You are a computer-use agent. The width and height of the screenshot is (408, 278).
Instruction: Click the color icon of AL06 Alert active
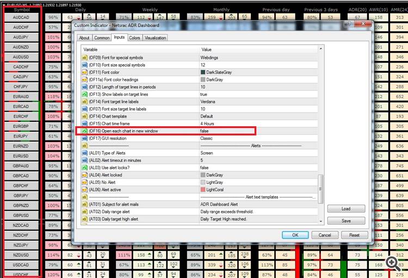click(x=84, y=189)
